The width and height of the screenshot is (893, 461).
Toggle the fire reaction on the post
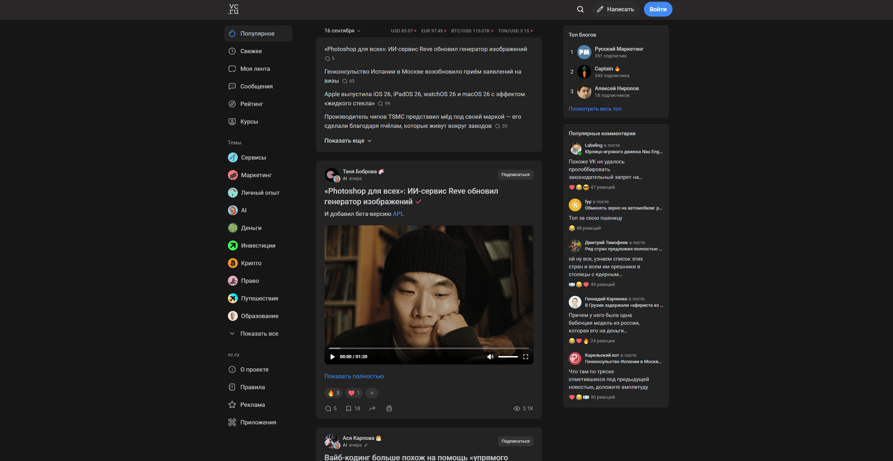333,393
